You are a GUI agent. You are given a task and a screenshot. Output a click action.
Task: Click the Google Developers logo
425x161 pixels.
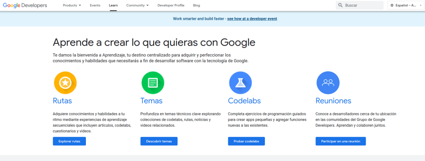tap(25, 5)
